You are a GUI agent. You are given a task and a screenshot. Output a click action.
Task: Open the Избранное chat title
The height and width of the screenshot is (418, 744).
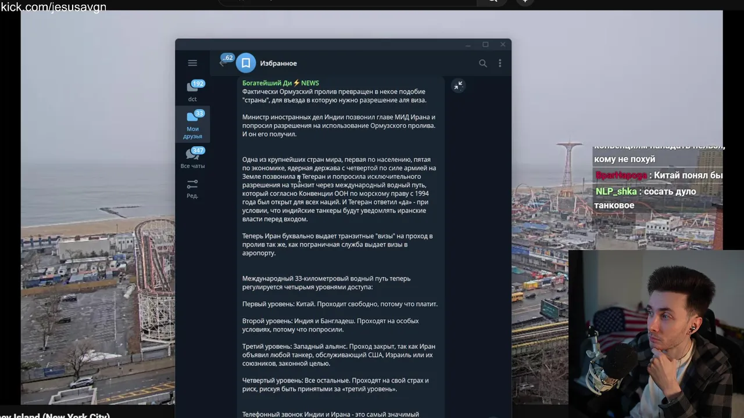pyautogui.click(x=278, y=63)
